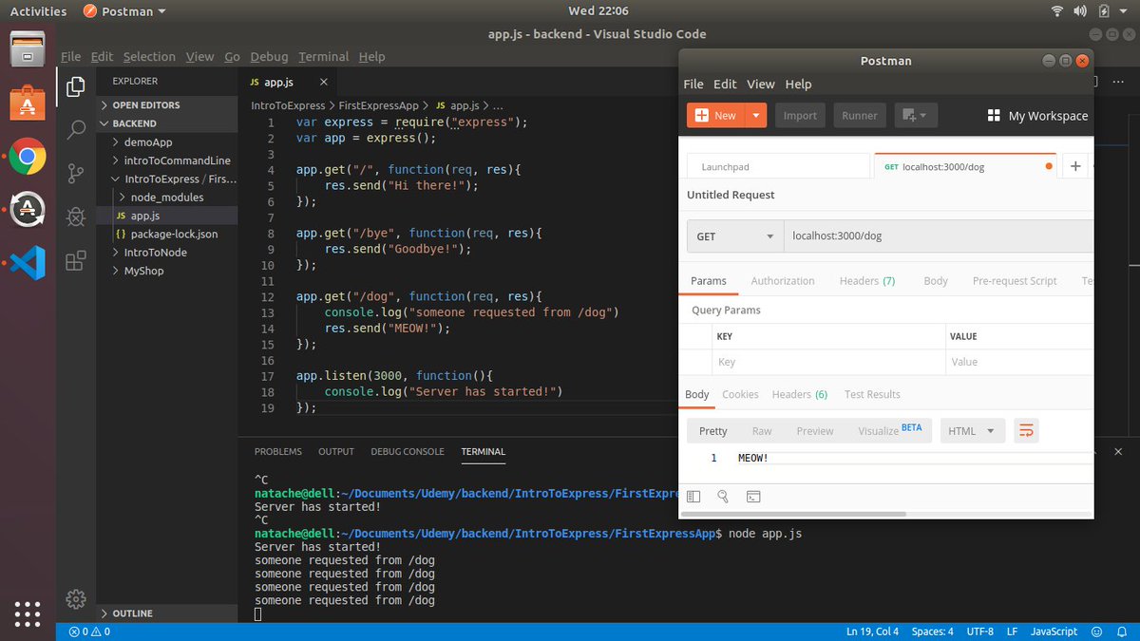1140x641 pixels.
Task: Open the Files launcher in Ubuntu dock
Action: [x=28, y=47]
